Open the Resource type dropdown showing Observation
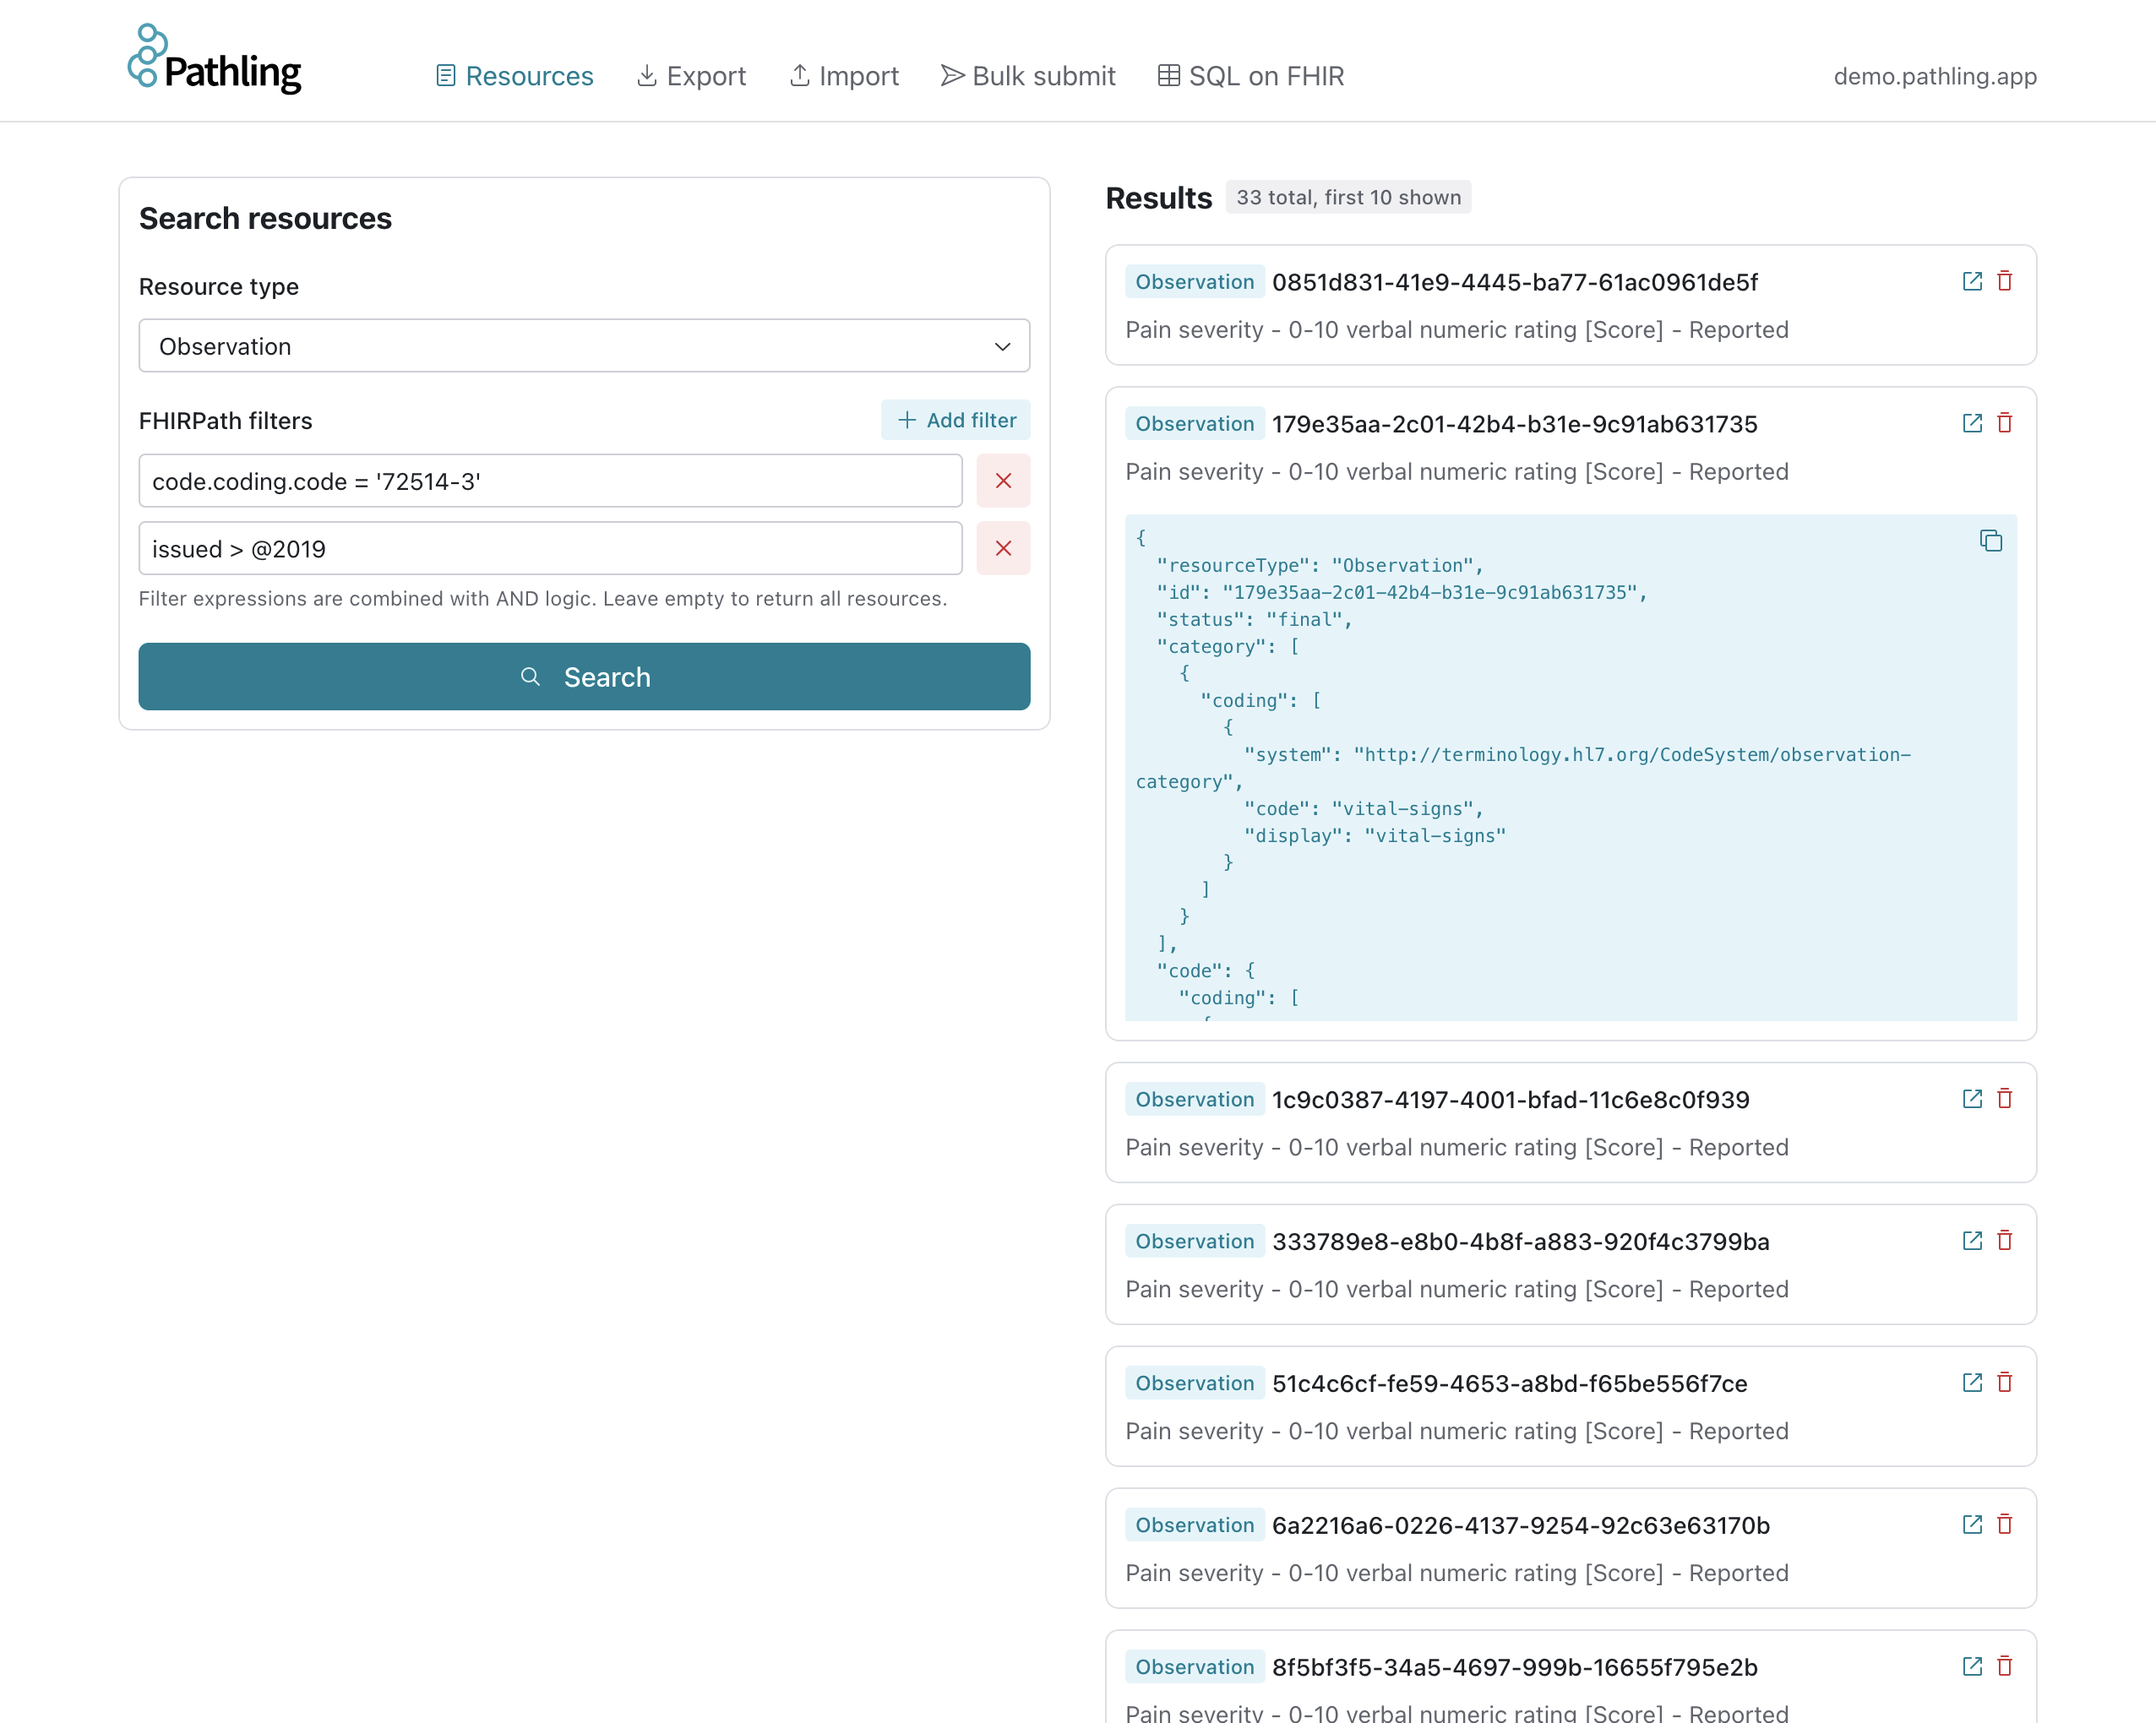 [583, 346]
